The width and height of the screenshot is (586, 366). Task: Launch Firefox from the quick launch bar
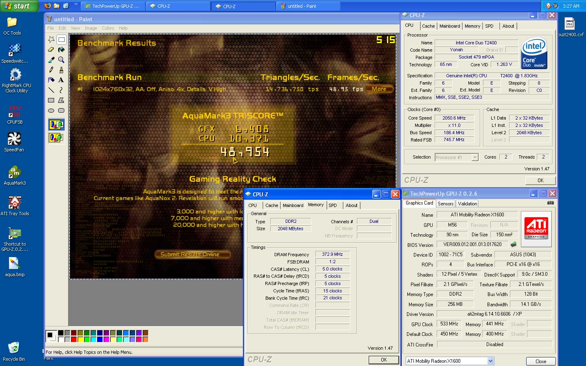click(48, 6)
